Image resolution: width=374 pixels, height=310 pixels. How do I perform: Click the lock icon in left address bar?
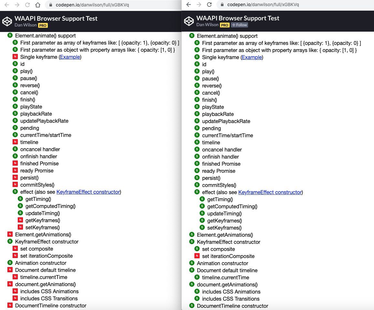pyautogui.click(x=49, y=5)
